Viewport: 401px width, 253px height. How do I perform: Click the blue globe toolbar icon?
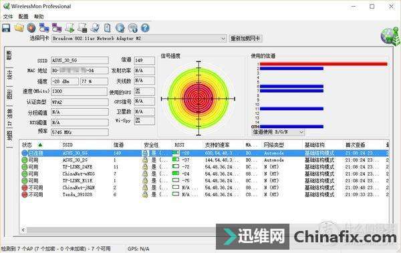point(120,27)
